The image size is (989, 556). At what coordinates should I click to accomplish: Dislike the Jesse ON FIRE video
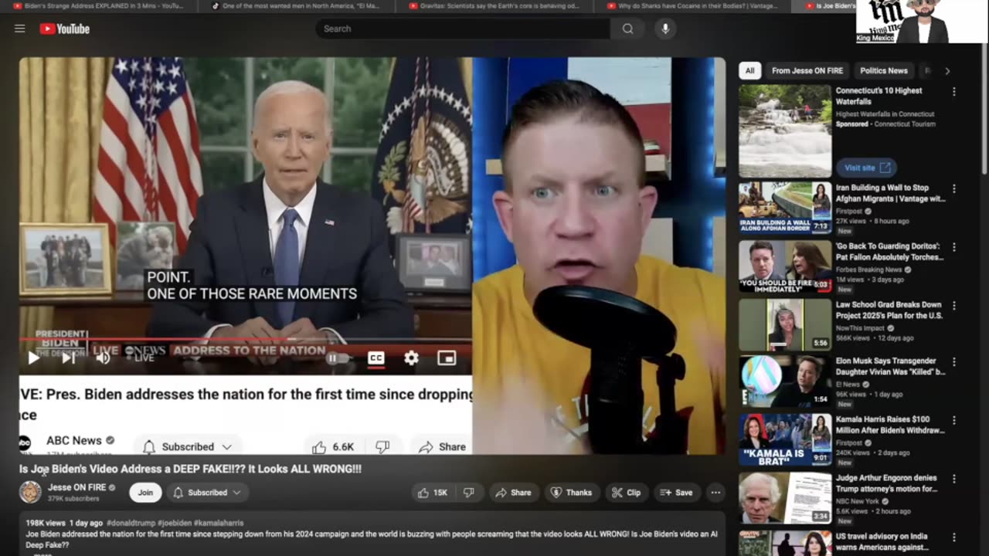click(468, 493)
